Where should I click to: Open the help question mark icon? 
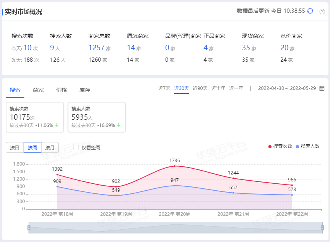[x=322, y=12]
